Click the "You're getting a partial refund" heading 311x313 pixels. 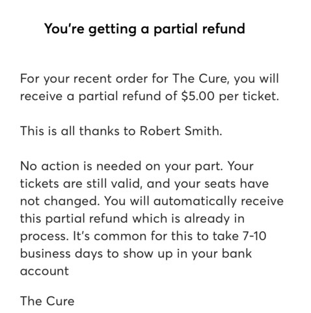coord(144,29)
